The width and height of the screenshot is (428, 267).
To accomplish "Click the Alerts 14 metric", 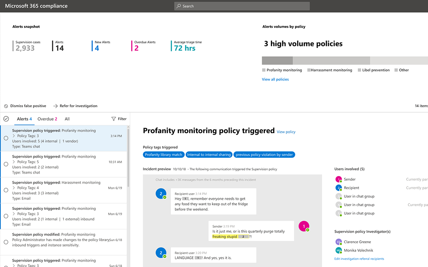I will [x=58, y=46].
